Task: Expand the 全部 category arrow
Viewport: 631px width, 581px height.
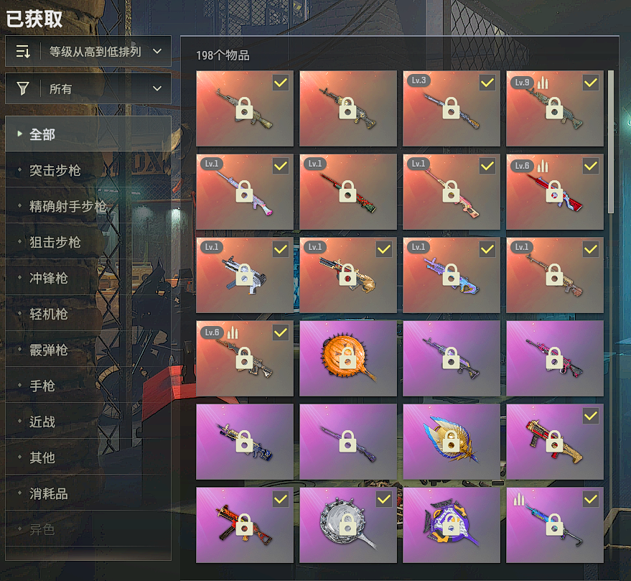Action: [x=19, y=134]
